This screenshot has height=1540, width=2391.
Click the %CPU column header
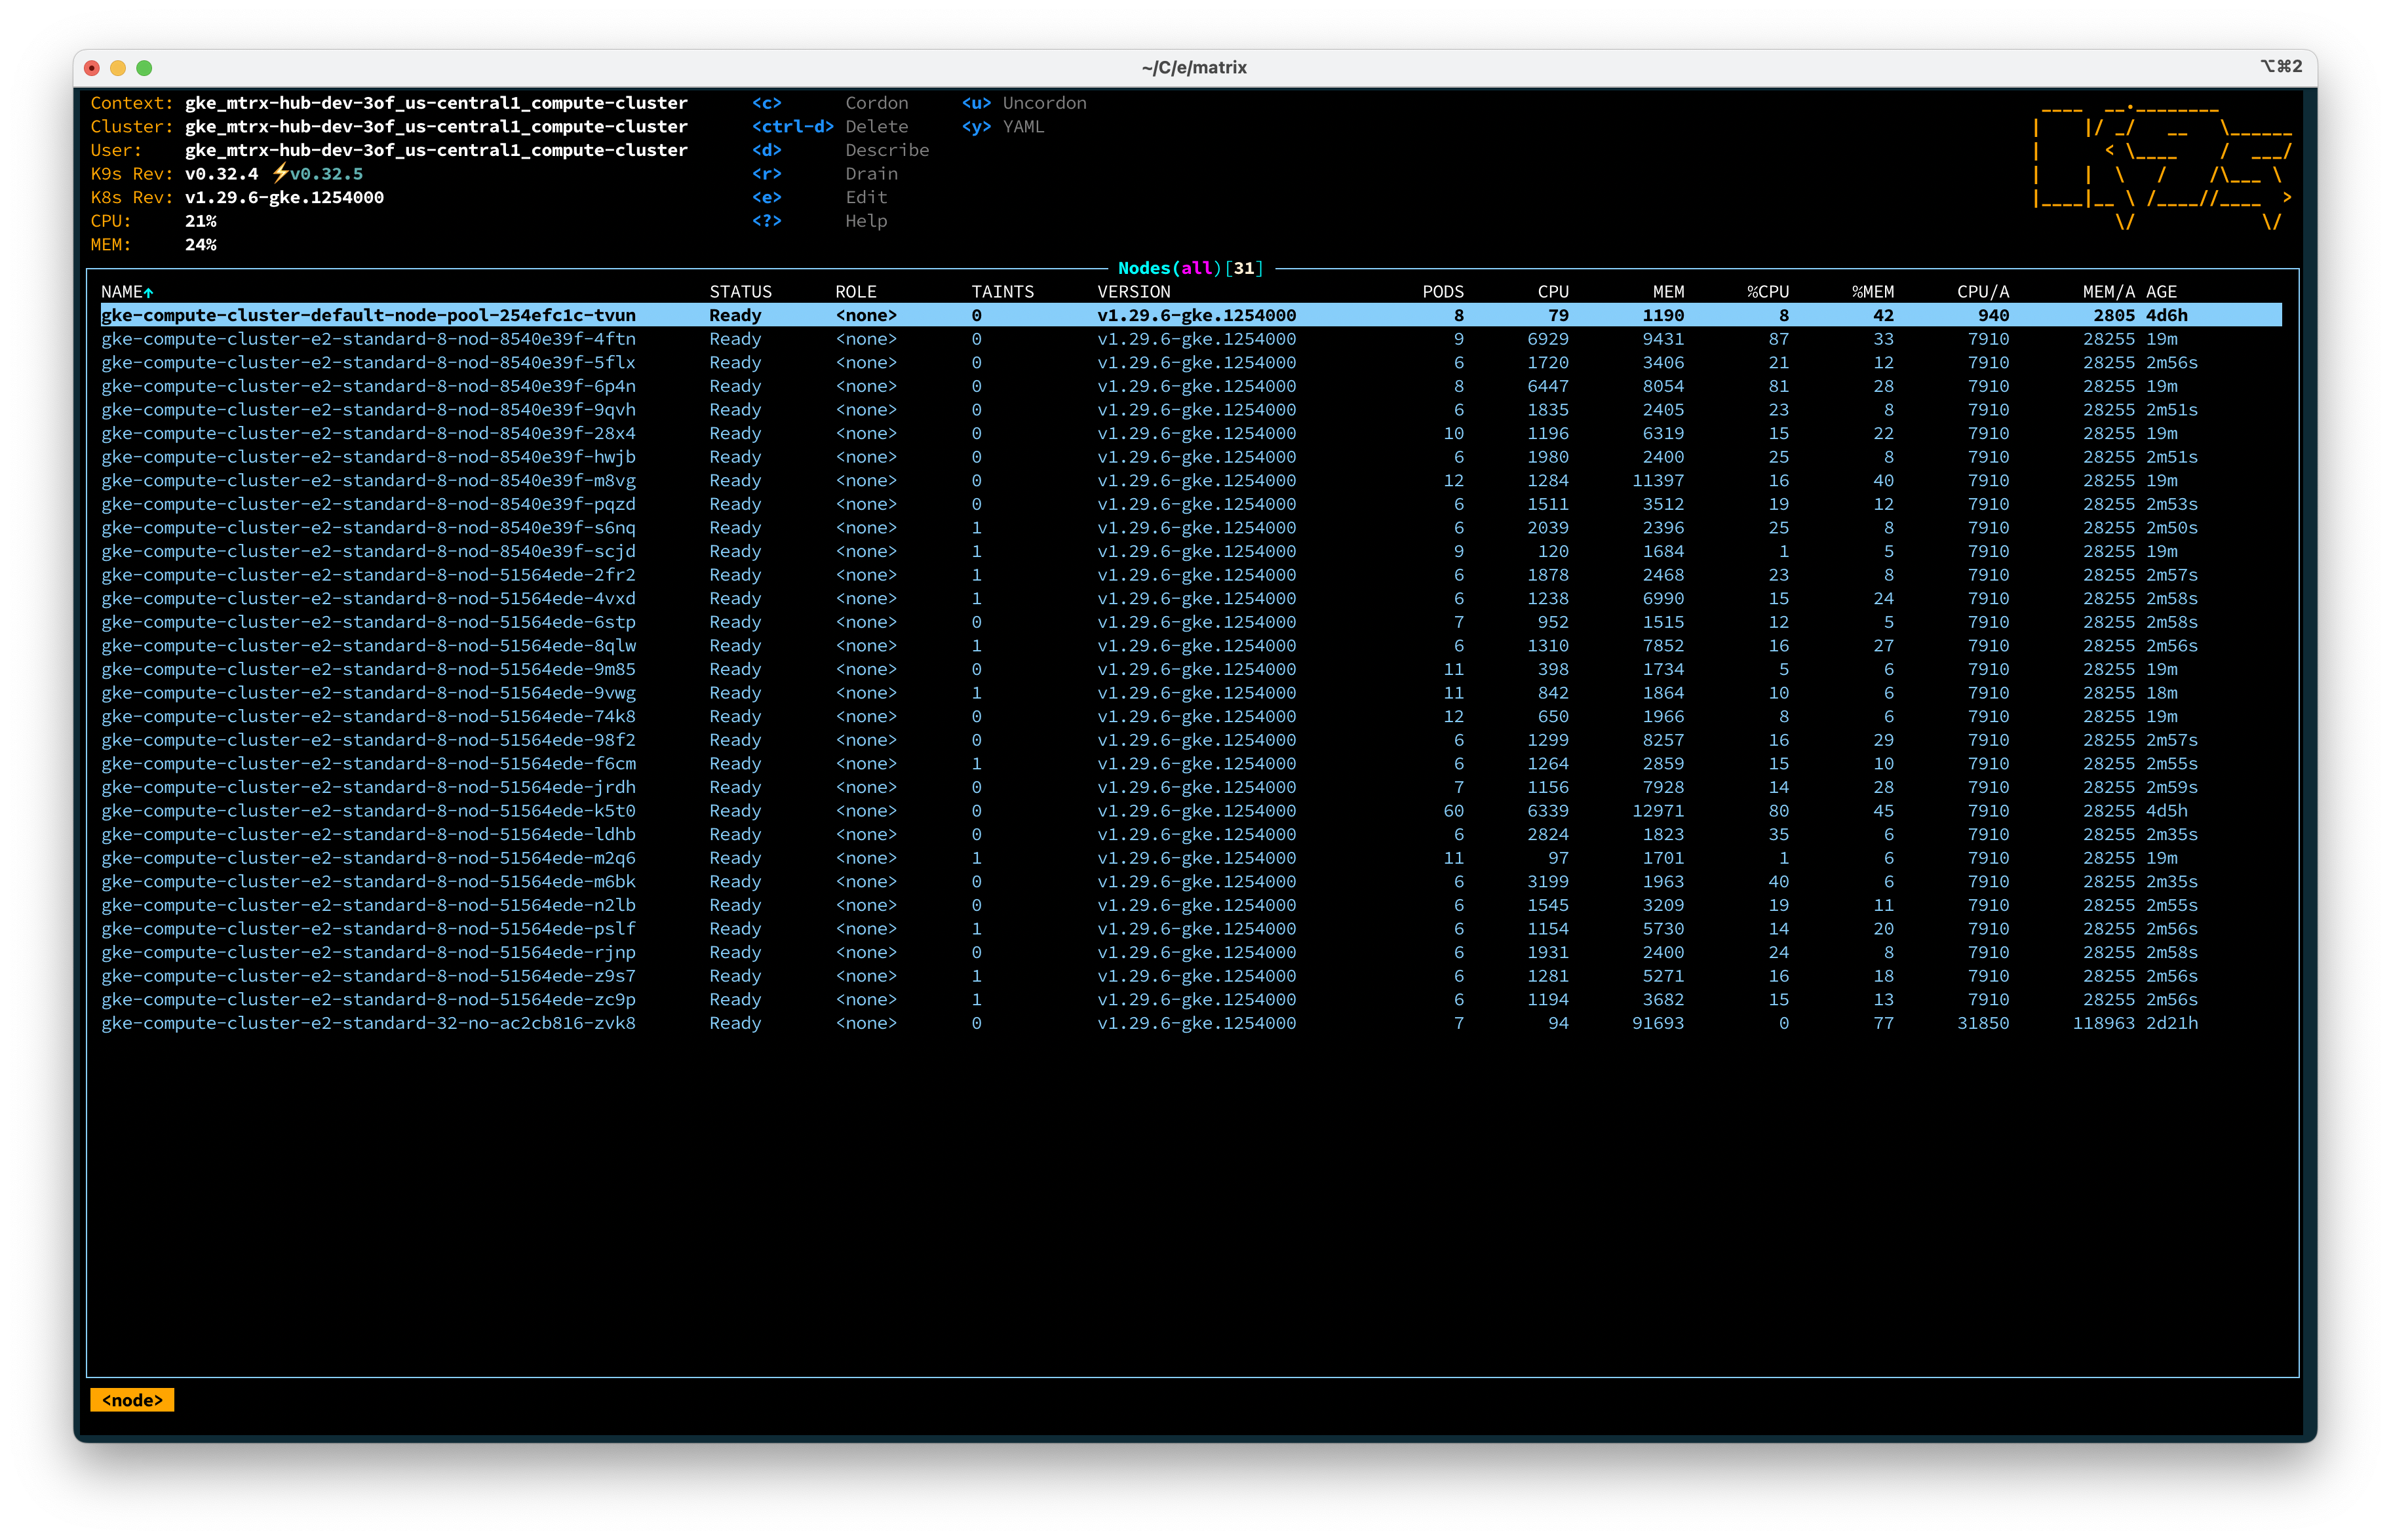tap(1767, 292)
